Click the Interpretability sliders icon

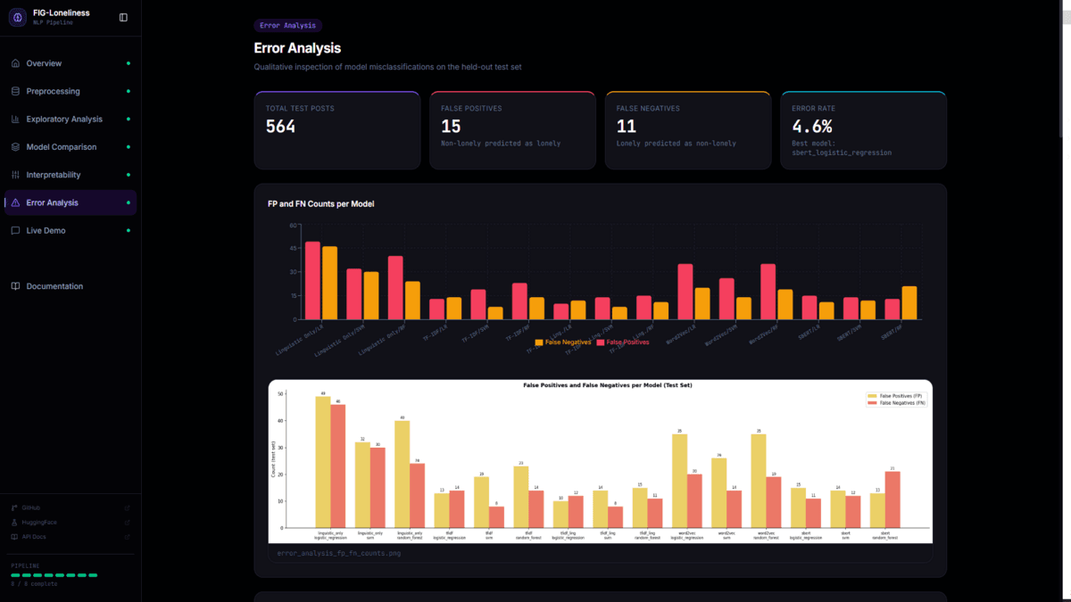point(15,175)
